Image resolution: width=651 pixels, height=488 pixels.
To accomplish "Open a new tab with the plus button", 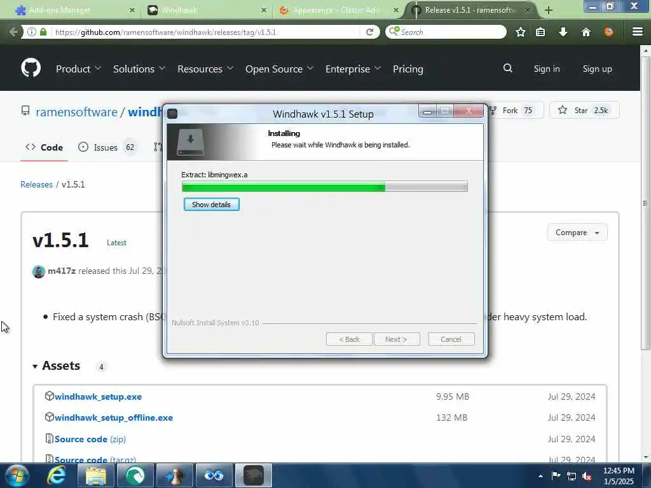I will click(x=549, y=10).
